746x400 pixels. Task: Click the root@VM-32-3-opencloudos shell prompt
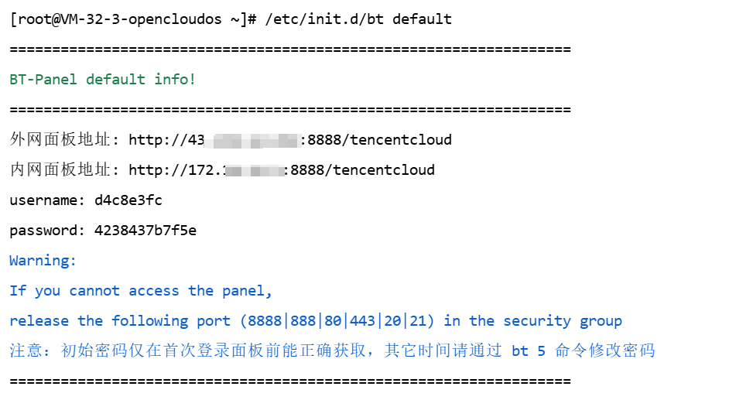coord(133,19)
